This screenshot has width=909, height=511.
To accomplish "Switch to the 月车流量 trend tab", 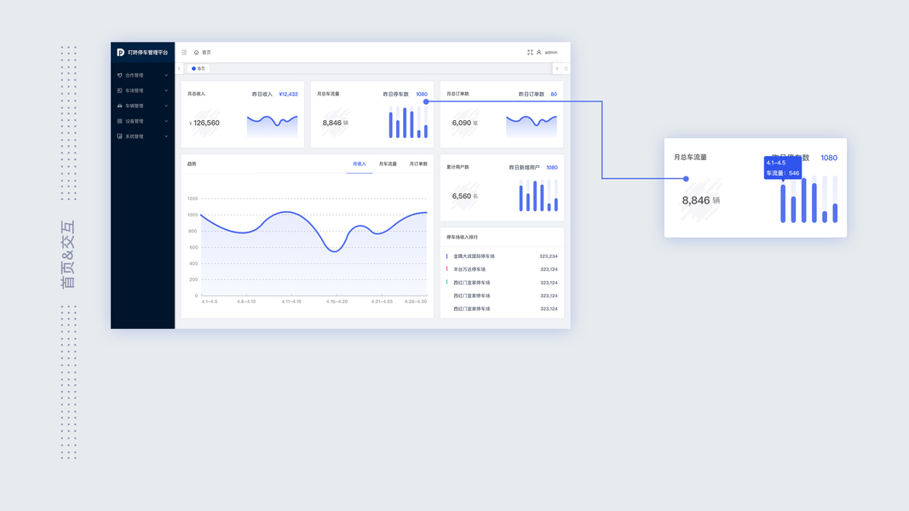I will tap(388, 164).
